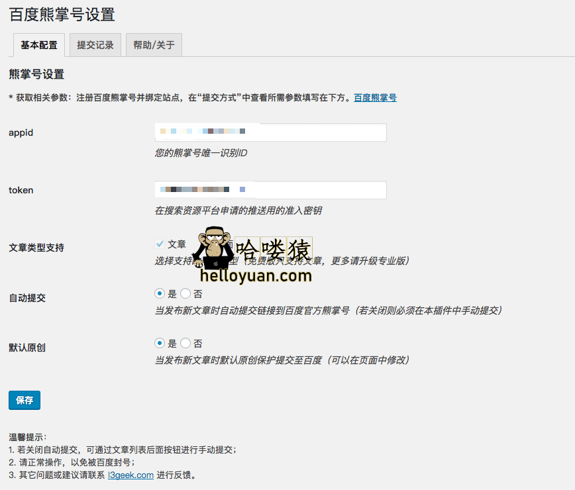Click the 自动提交 setting label
This screenshot has height=490, width=575.
(x=27, y=298)
